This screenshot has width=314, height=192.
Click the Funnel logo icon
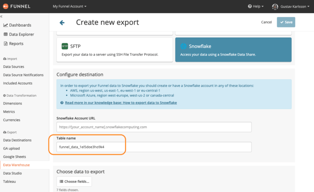(x=6, y=7)
